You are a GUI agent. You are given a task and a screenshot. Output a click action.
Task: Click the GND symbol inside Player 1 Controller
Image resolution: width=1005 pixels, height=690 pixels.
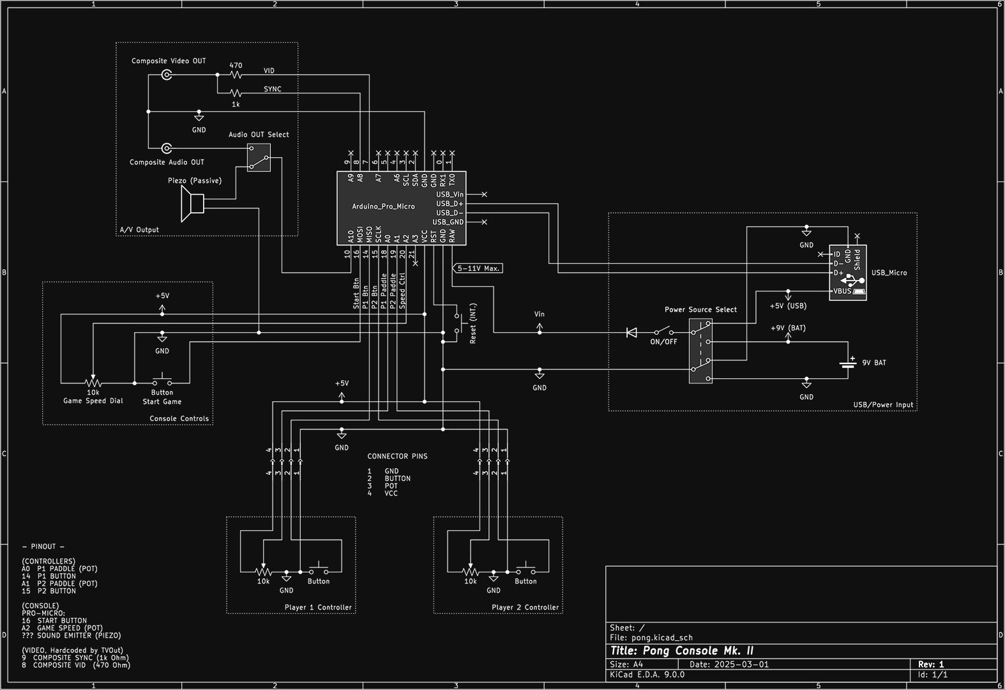click(286, 577)
